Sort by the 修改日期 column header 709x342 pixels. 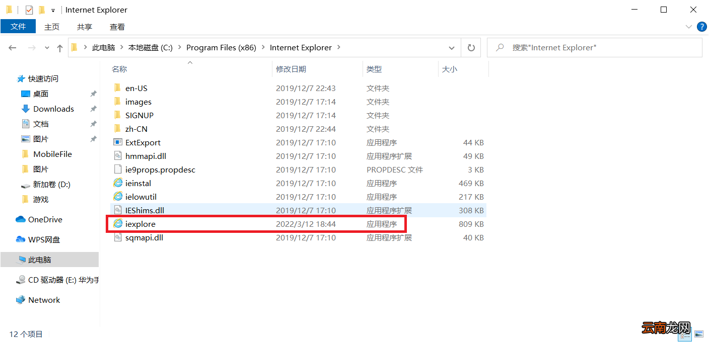pyautogui.click(x=291, y=69)
